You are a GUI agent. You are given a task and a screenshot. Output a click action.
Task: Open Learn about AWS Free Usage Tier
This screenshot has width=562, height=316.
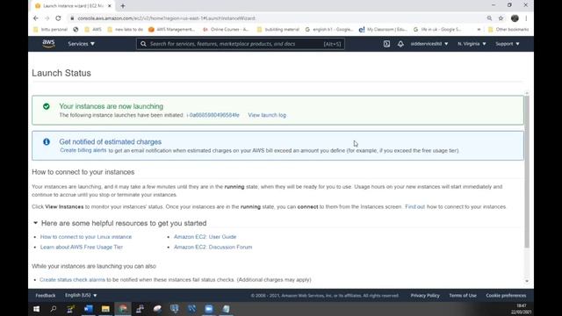[x=82, y=247]
